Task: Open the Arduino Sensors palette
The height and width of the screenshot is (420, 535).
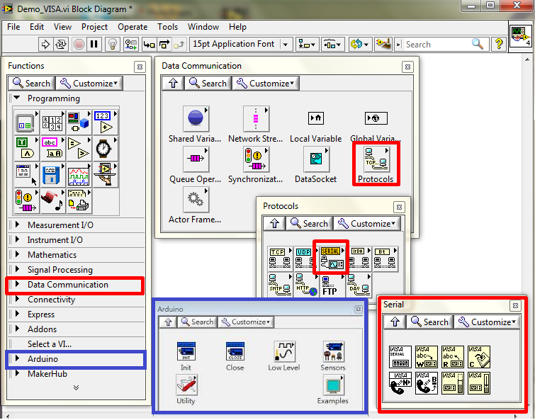Action: (x=333, y=351)
